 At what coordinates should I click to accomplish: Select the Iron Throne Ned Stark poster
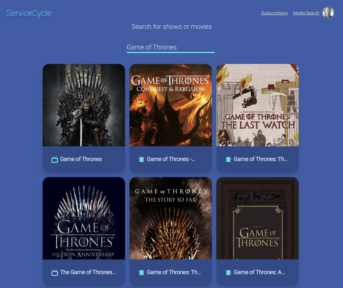click(84, 105)
